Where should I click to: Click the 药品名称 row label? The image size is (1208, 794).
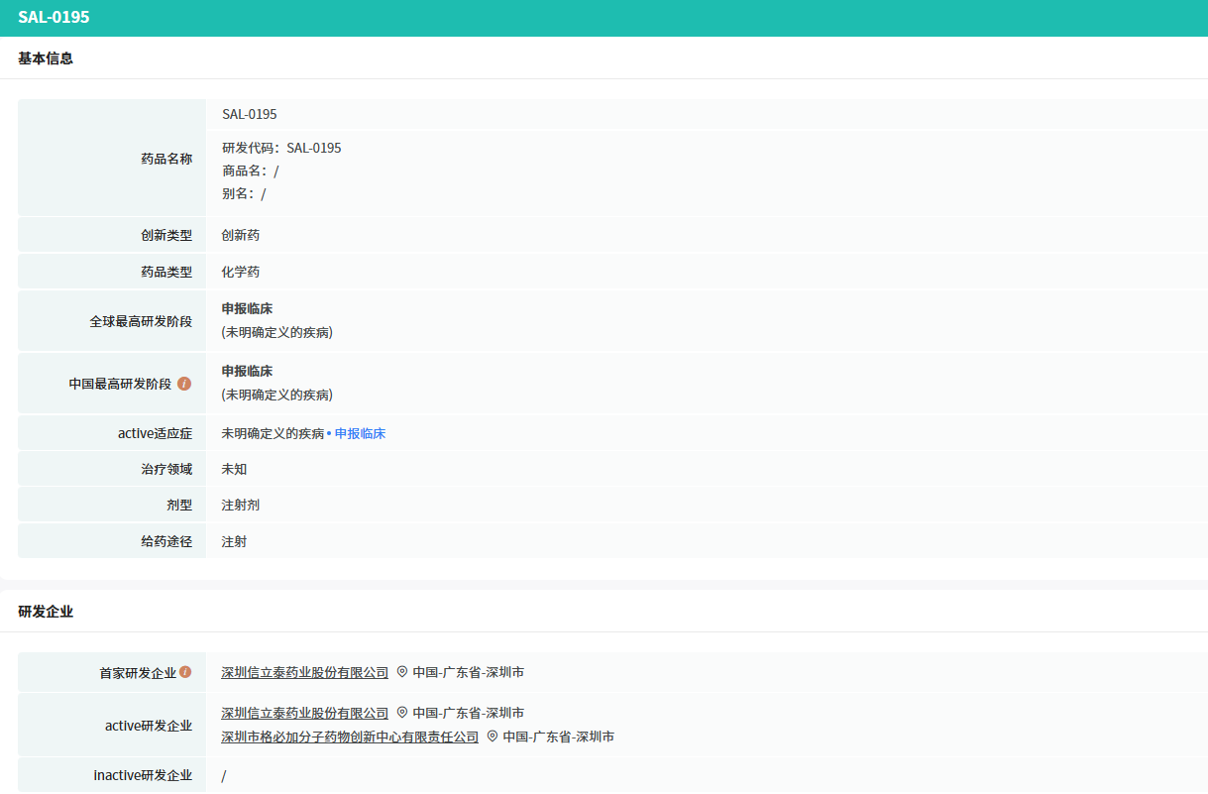coord(166,158)
